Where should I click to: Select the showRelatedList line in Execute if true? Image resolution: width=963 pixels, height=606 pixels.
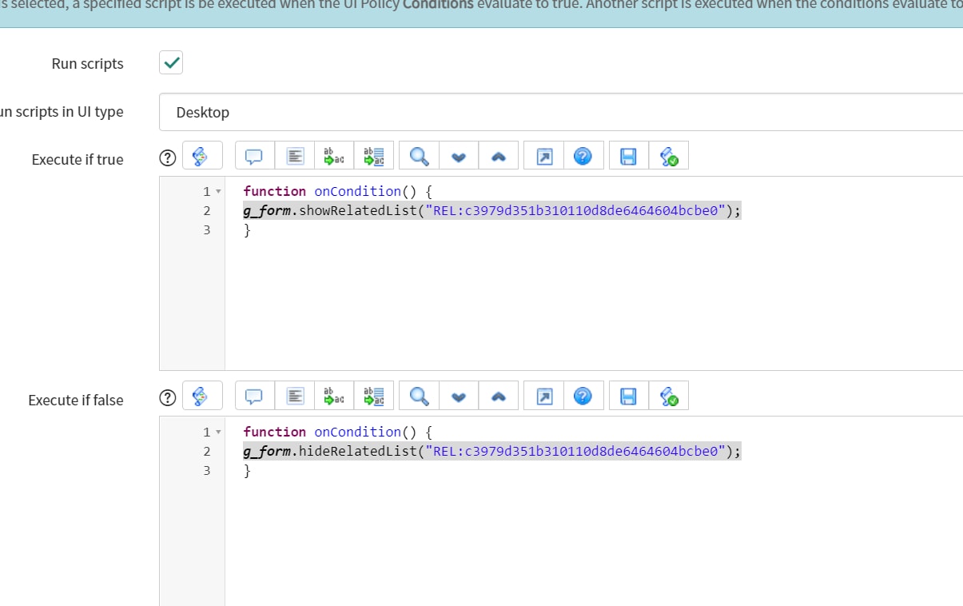tap(491, 210)
